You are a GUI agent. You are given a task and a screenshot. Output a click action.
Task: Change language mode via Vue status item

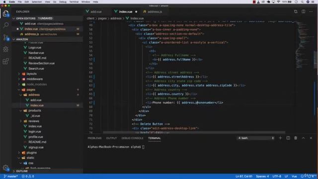click(294, 177)
